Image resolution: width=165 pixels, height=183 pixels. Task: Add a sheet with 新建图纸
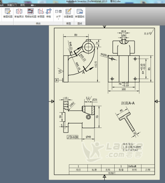(80, 13)
